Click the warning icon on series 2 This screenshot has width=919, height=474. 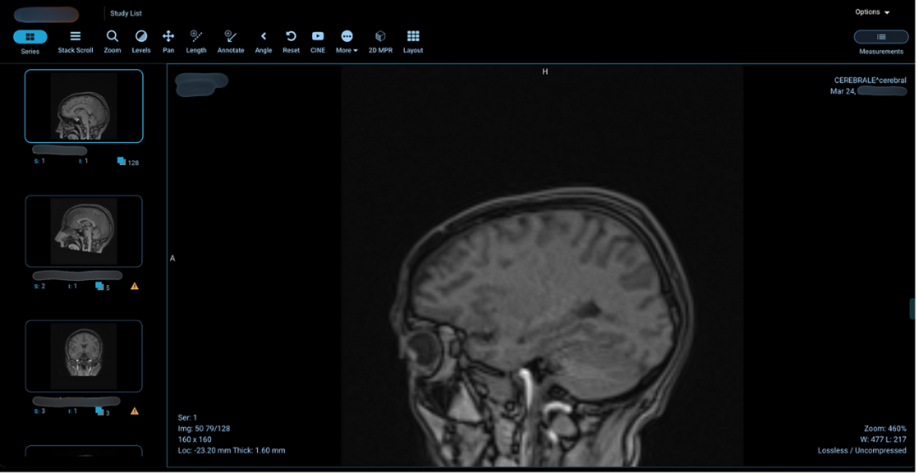tap(134, 287)
